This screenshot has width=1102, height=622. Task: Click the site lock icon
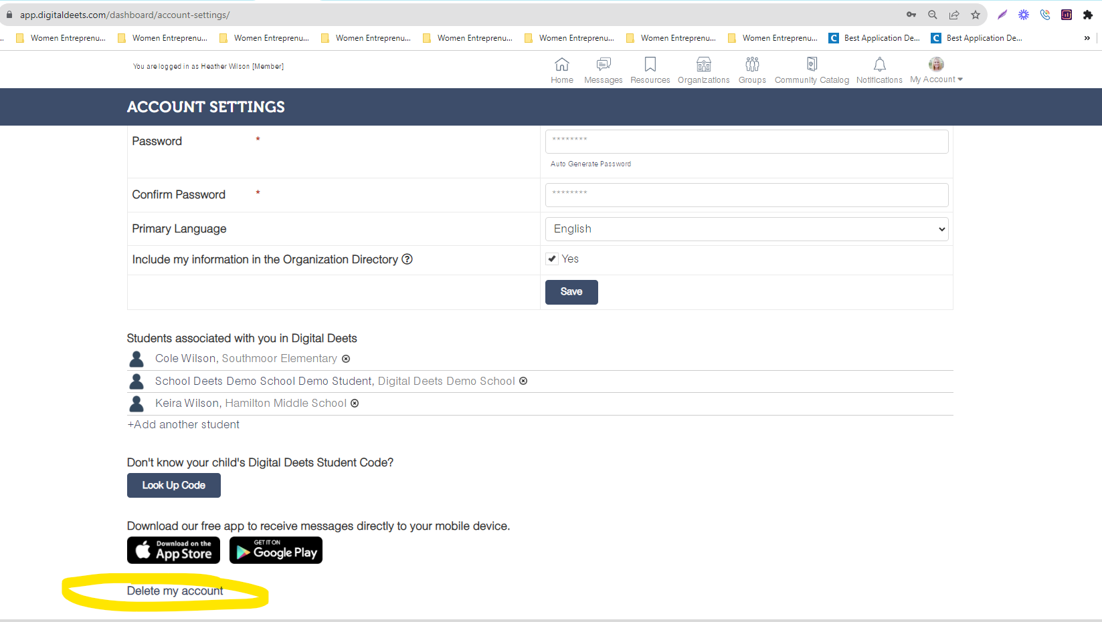[9, 15]
